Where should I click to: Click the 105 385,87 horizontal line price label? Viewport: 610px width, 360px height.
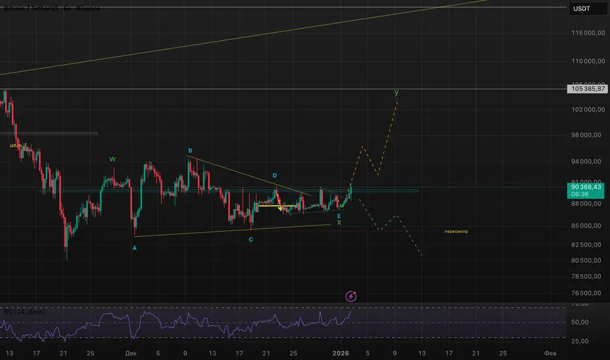coord(587,89)
